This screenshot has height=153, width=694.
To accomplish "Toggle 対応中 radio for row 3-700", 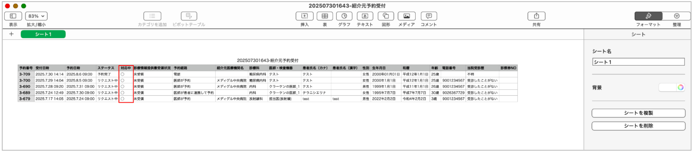I will tap(123, 80).
